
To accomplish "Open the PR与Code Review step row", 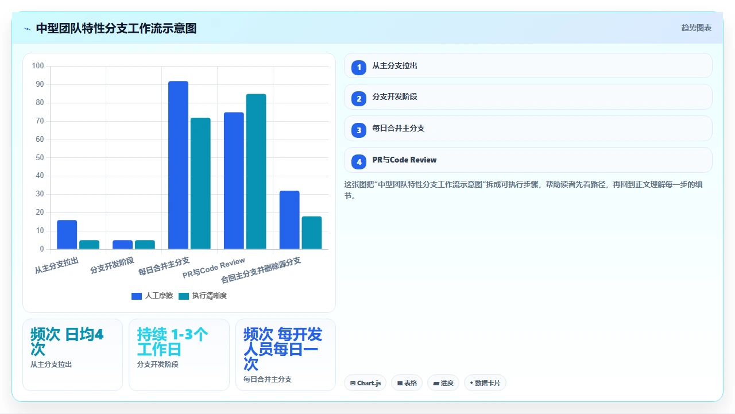I will [x=528, y=160].
